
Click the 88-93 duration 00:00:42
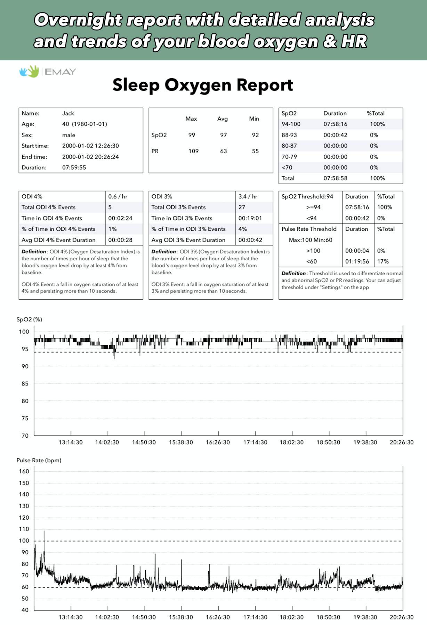(335, 135)
